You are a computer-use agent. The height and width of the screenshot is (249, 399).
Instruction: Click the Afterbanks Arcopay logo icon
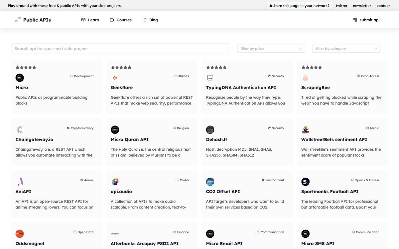(115, 234)
